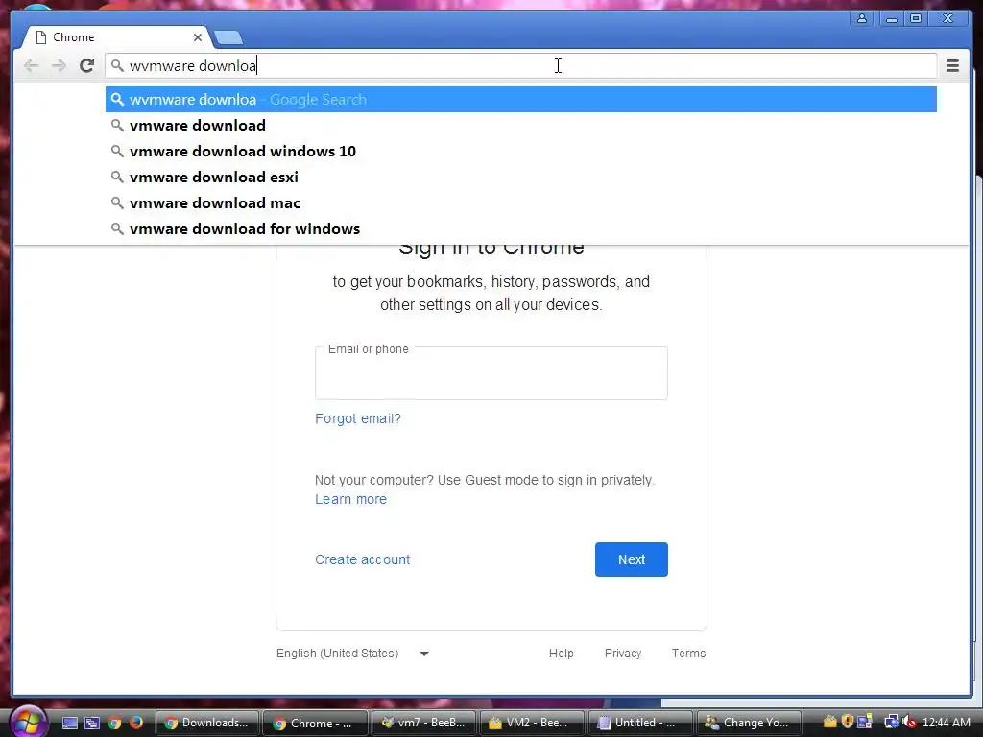Switch to 'VM2 - Bee...' taskbar window

pyautogui.click(x=532, y=723)
